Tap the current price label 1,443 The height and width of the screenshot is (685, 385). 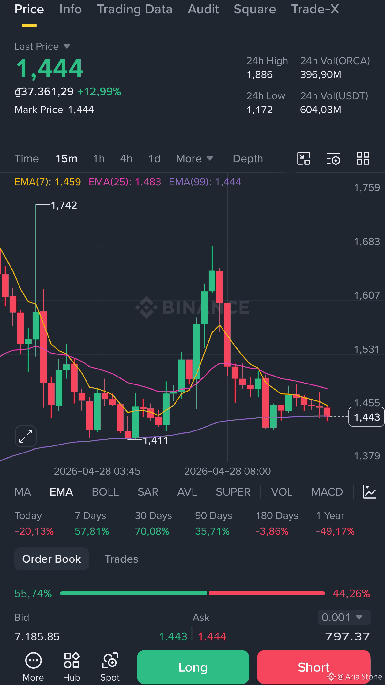[x=366, y=417]
